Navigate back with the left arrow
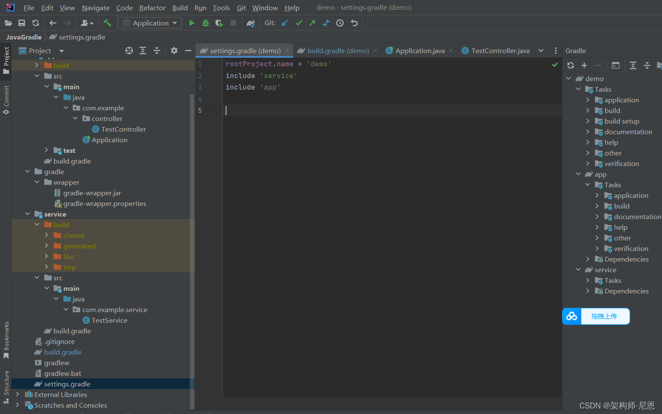The width and height of the screenshot is (662, 414). pyautogui.click(x=53, y=23)
